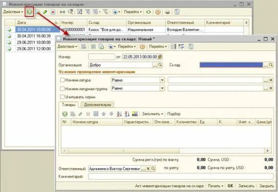278x192 pixels.
Task: Open the Заполнить dropdown
Action: (x=152, y=114)
